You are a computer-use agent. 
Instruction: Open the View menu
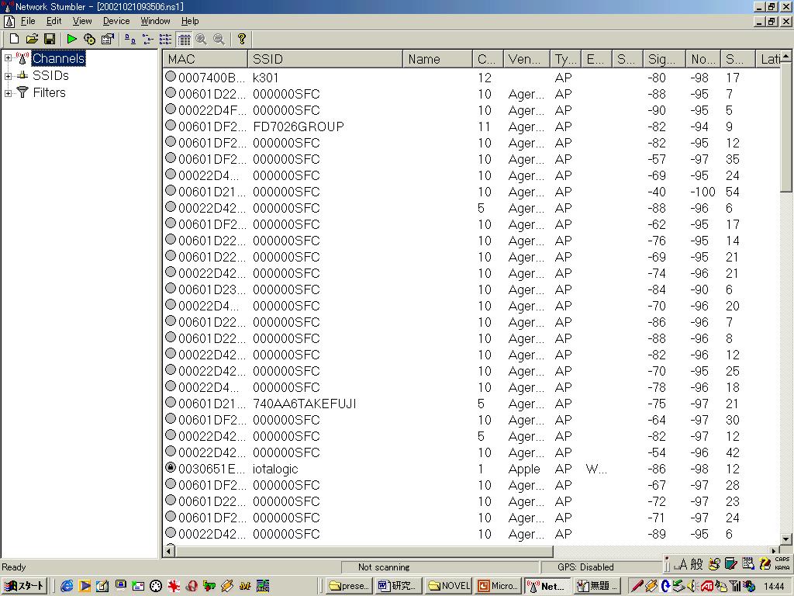(82, 21)
